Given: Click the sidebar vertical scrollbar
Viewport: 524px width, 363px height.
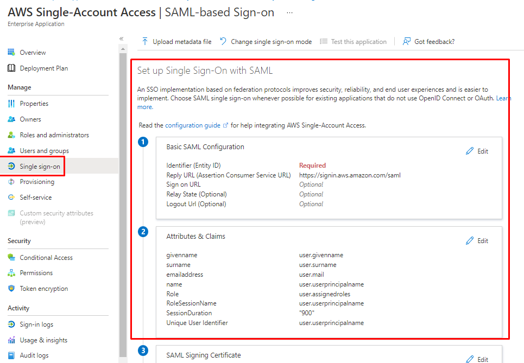Looking at the screenshot, I should click(x=123, y=163).
